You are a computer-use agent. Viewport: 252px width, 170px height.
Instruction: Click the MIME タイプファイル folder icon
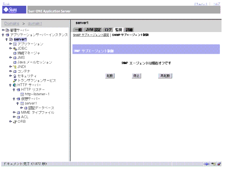point(18,113)
